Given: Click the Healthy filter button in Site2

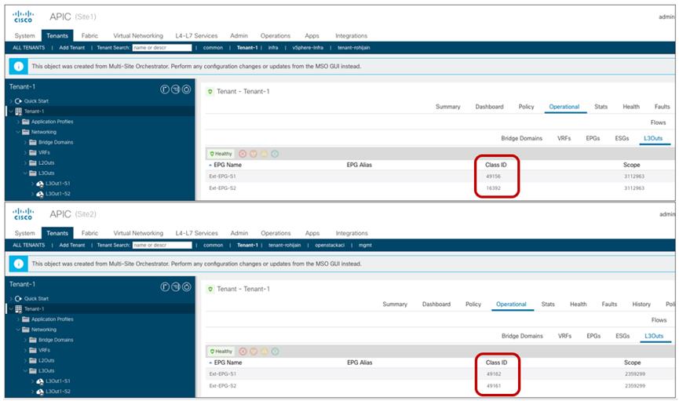Looking at the screenshot, I should 221,352.
